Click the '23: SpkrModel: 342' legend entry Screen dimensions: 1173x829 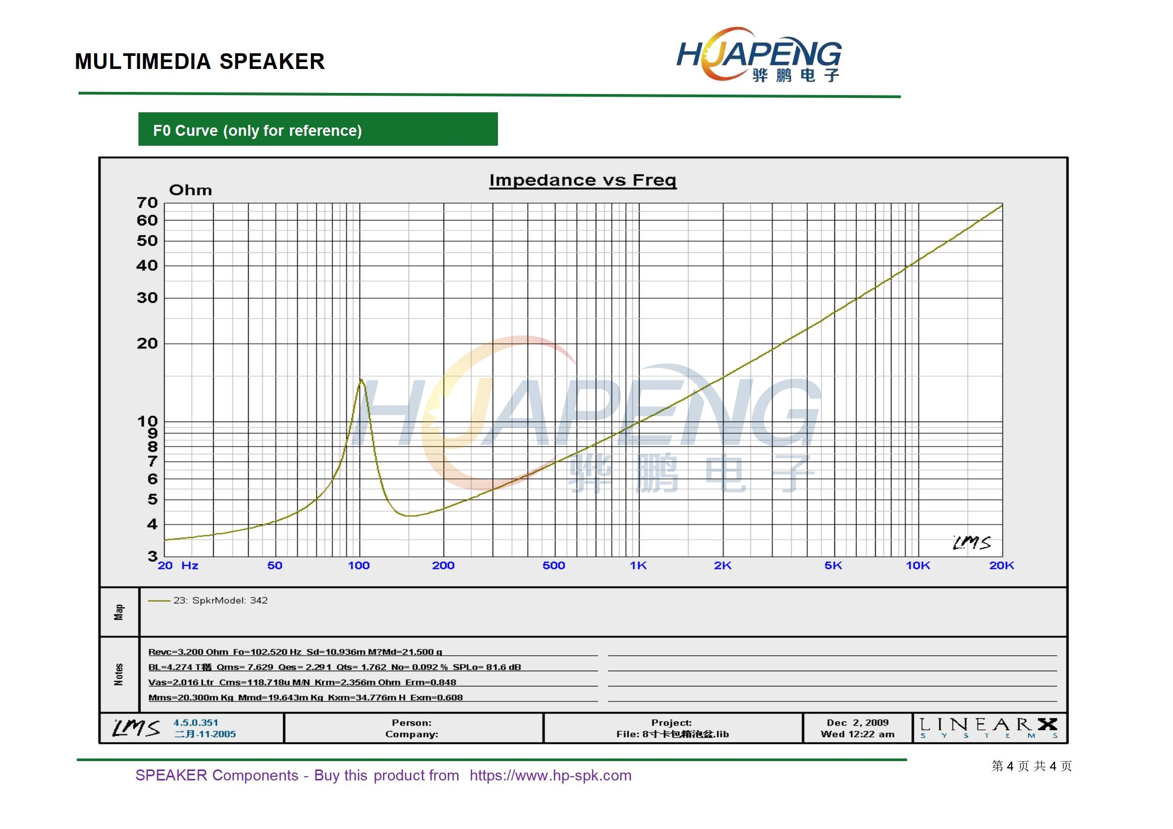[x=220, y=601]
